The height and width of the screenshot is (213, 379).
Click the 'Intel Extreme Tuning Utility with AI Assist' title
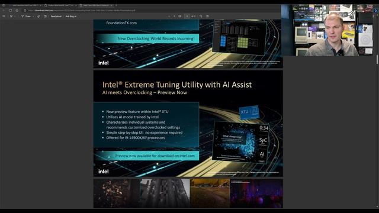(x=177, y=85)
